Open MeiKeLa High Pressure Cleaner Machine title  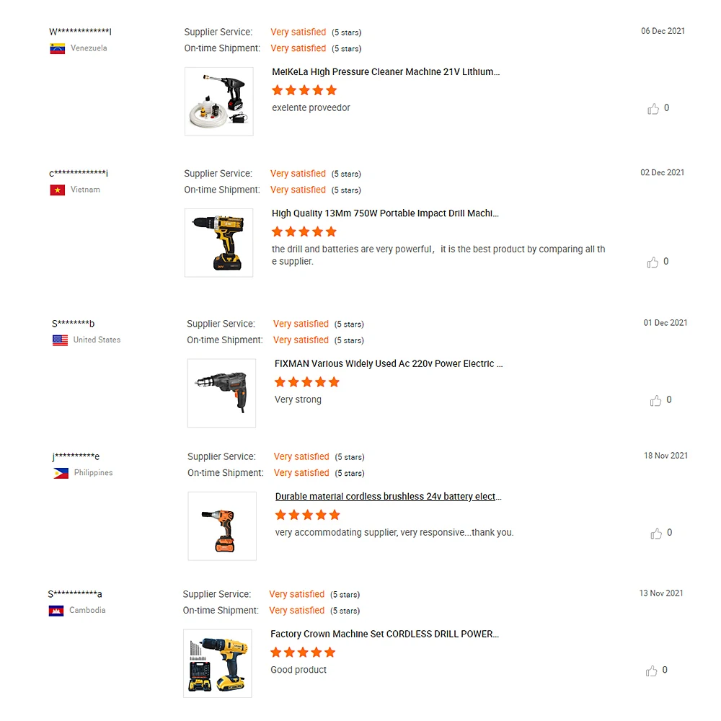[386, 71]
